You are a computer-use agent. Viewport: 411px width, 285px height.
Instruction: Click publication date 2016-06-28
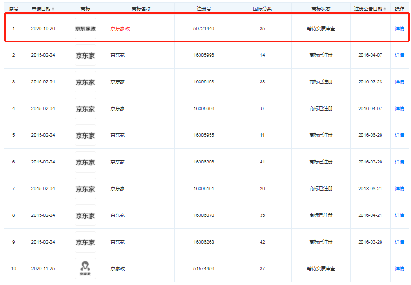(x=370, y=135)
